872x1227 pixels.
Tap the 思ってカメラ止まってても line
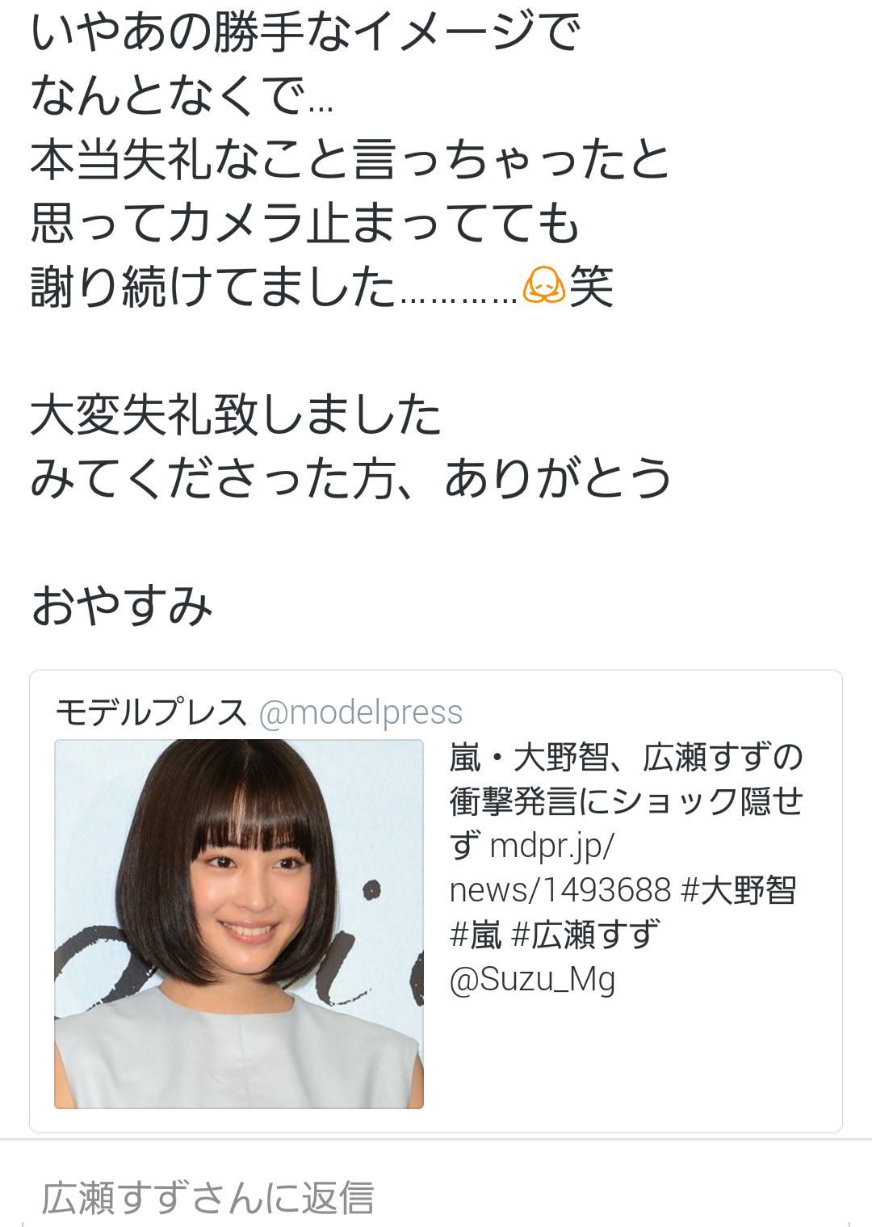(x=305, y=222)
